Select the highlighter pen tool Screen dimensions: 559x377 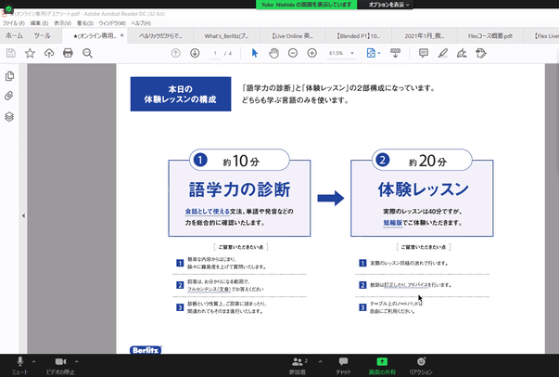point(442,53)
